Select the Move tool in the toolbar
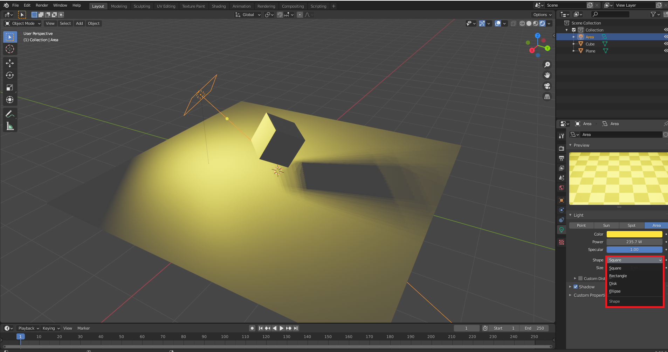The image size is (668, 352). (10, 63)
